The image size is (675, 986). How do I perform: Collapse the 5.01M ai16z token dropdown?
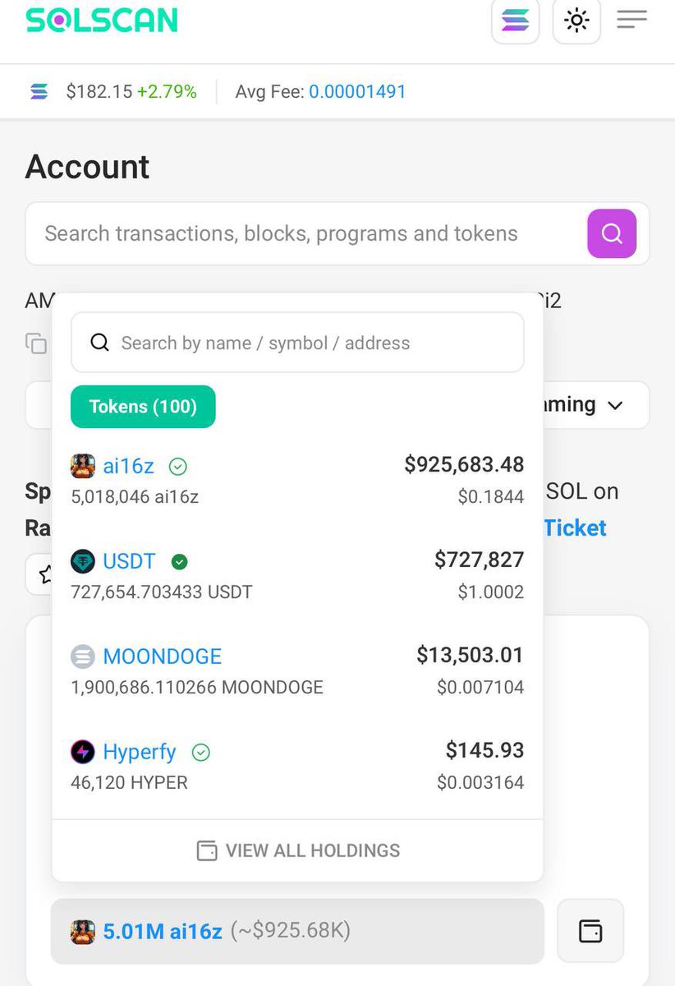tap(297, 931)
